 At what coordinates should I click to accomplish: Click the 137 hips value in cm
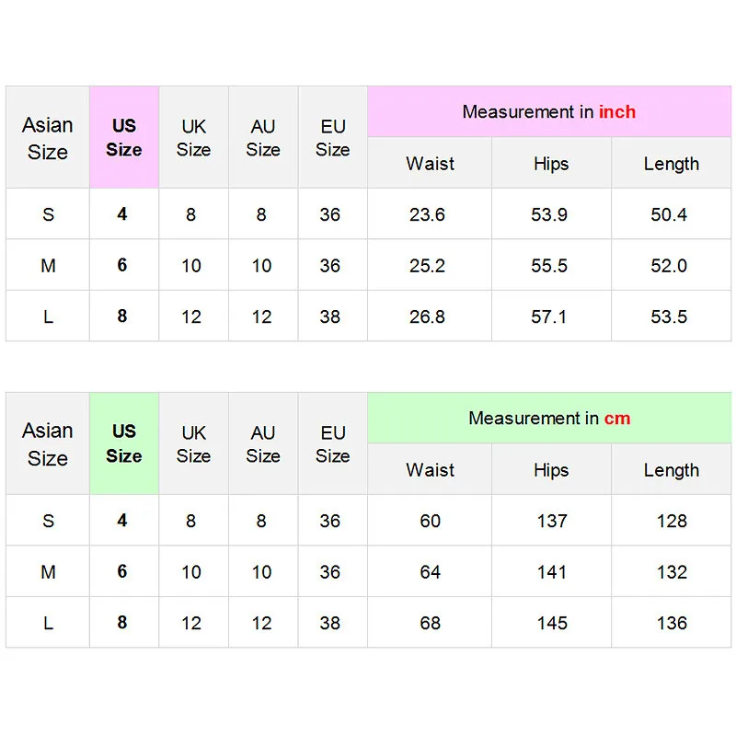pos(552,522)
